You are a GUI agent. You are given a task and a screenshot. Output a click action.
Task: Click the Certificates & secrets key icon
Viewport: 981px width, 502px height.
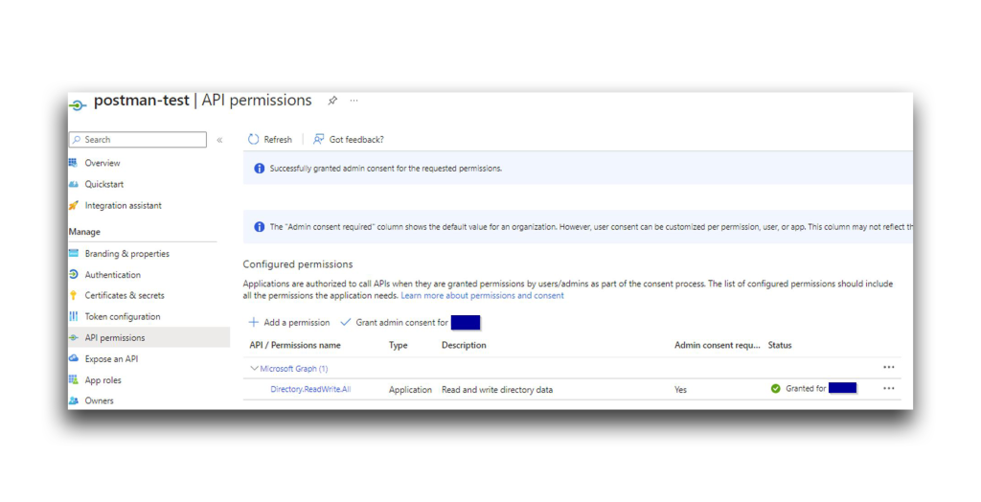[73, 295]
